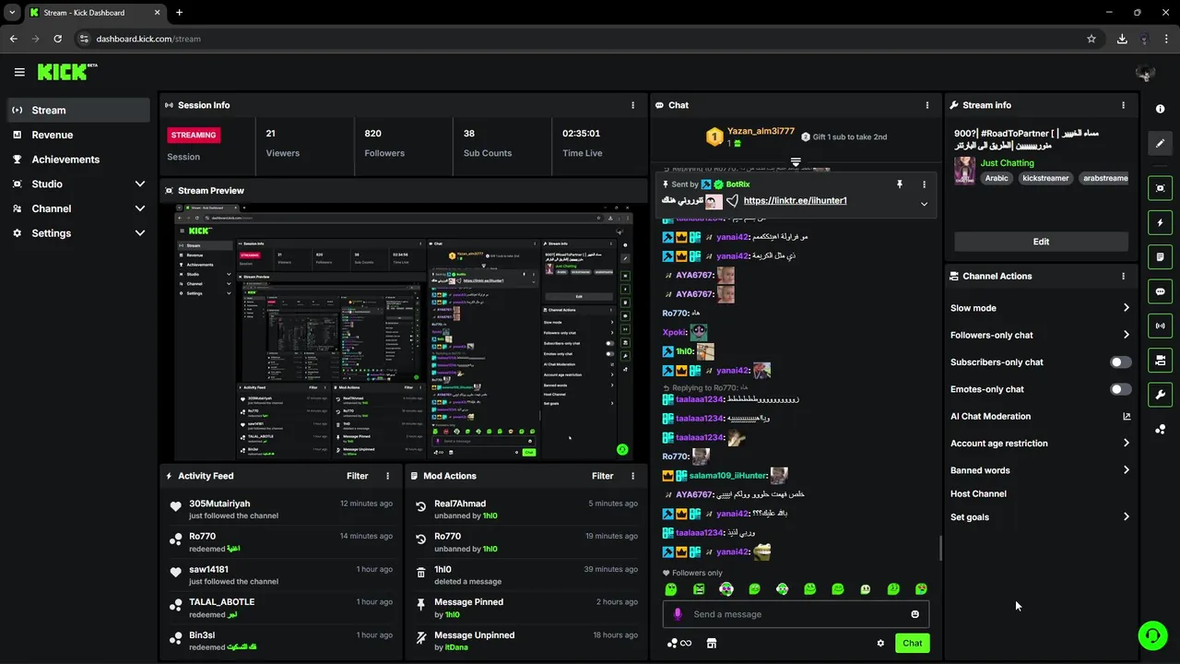Screen dimensions: 1180x664
Task: Toggle Subscribers-only chat switch
Action: 1121,362
